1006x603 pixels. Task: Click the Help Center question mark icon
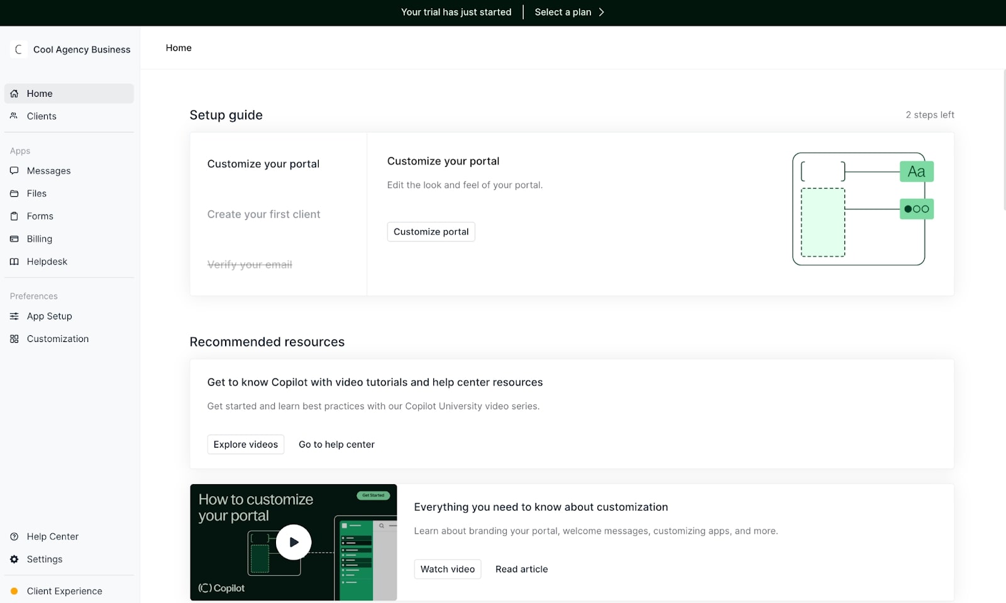tap(14, 537)
